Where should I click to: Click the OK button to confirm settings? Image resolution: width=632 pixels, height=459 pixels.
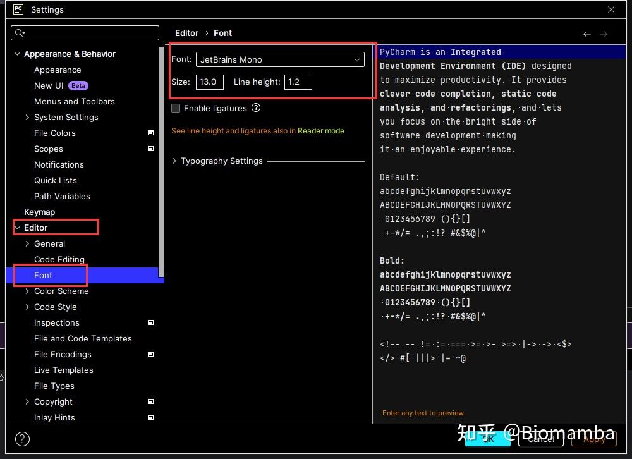(488, 438)
